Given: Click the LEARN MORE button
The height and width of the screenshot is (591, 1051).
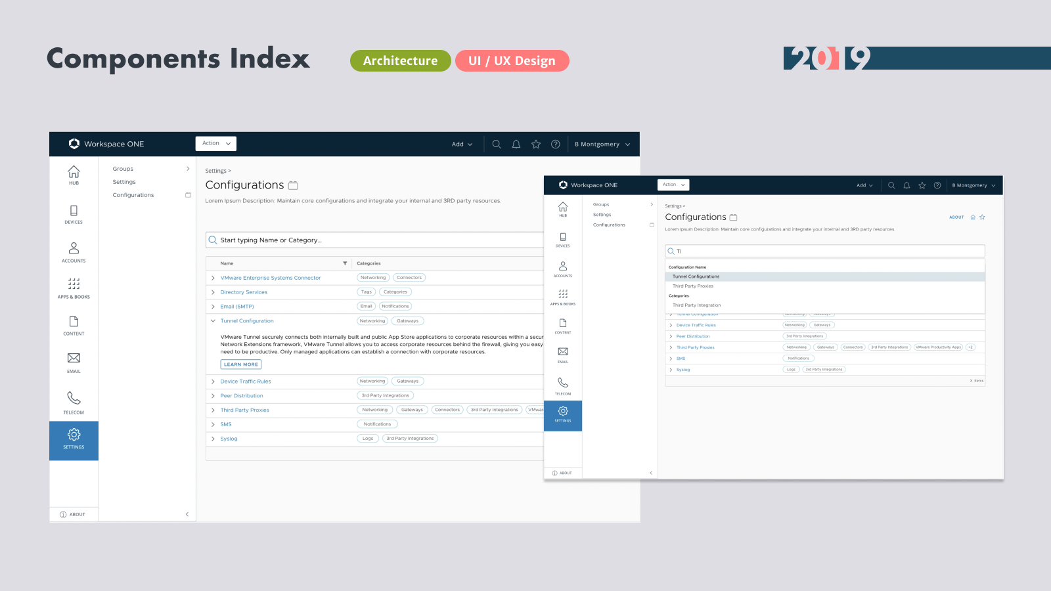Looking at the screenshot, I should tap(241, 364).
